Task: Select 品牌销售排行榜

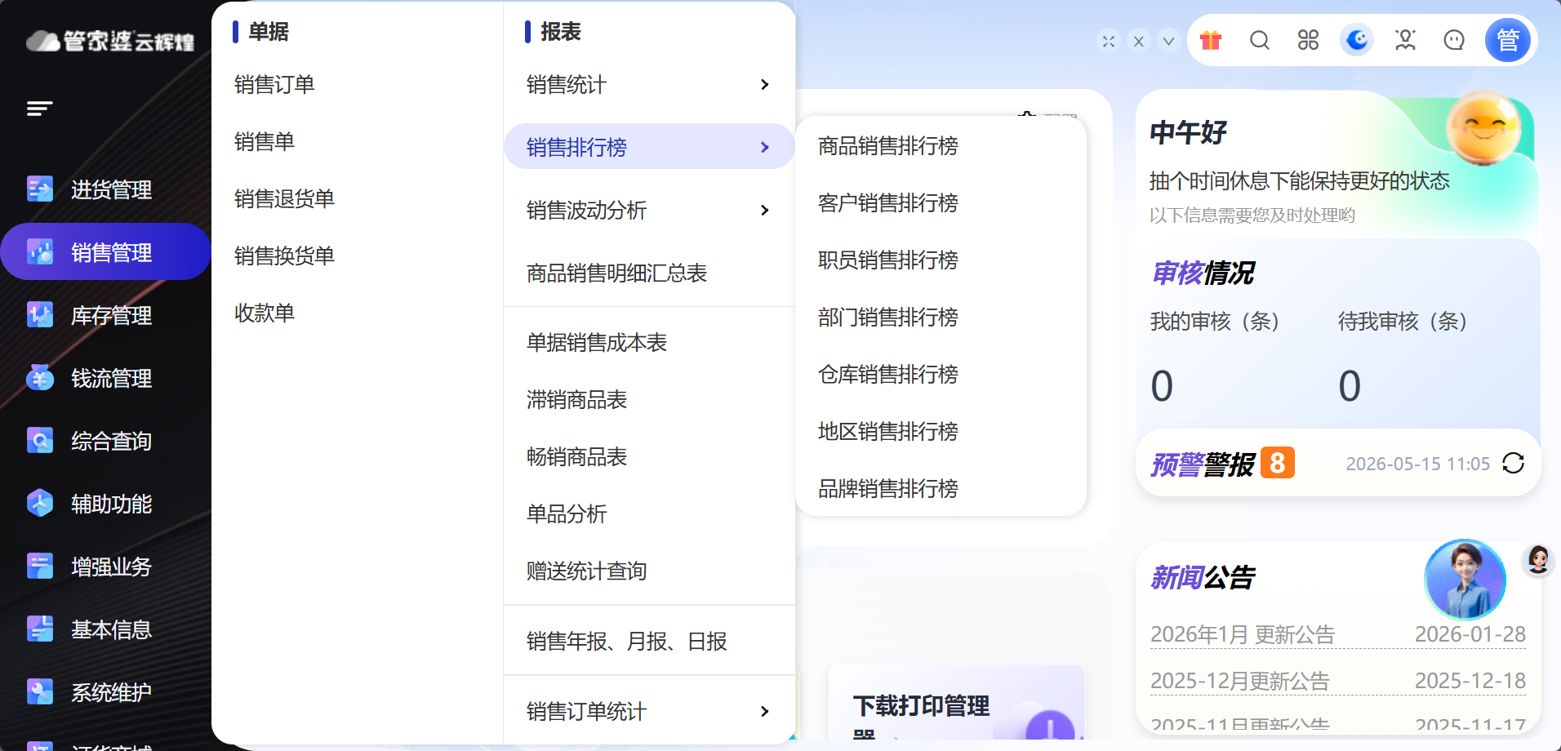Action: click(888, 489)
